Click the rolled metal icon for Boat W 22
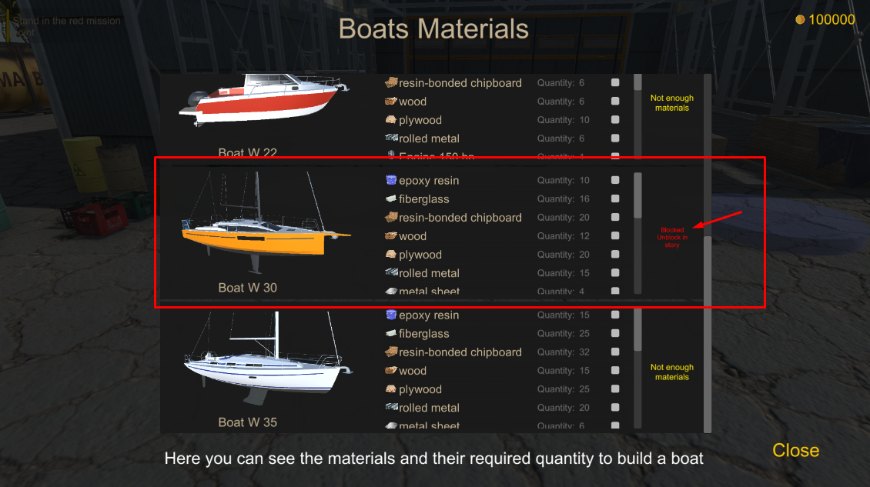Screen dimensions: 870x487 [391, 138]
